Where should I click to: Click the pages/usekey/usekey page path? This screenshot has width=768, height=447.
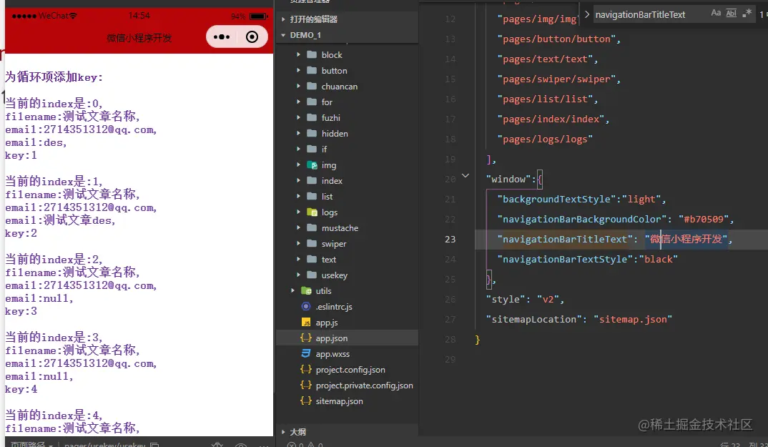click(105, 445)
